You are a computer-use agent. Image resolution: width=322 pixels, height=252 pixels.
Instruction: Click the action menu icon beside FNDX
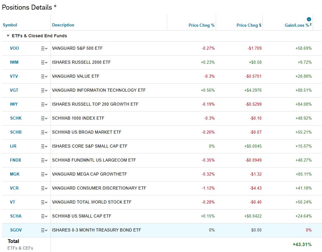point(44,160)
